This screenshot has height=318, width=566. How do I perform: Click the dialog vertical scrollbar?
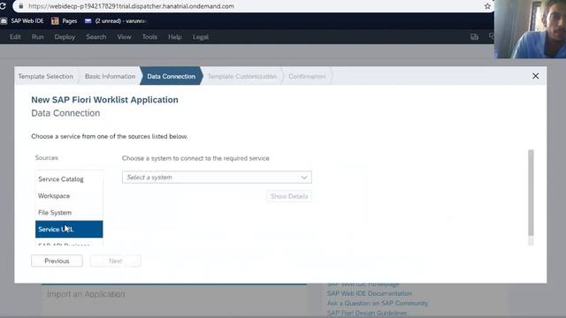tap(531, 193)
